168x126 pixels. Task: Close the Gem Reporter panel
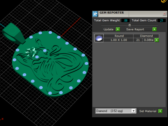click(x=164, y=14)
